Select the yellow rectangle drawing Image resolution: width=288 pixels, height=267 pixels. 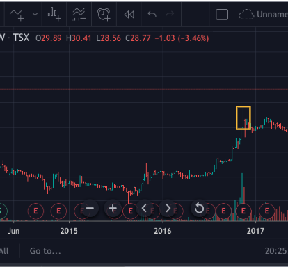click(243, 118)
